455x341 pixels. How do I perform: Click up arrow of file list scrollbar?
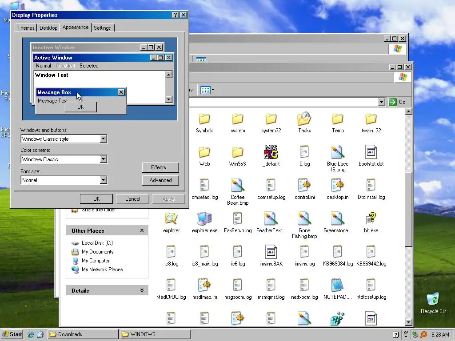(x=409, y=111)
